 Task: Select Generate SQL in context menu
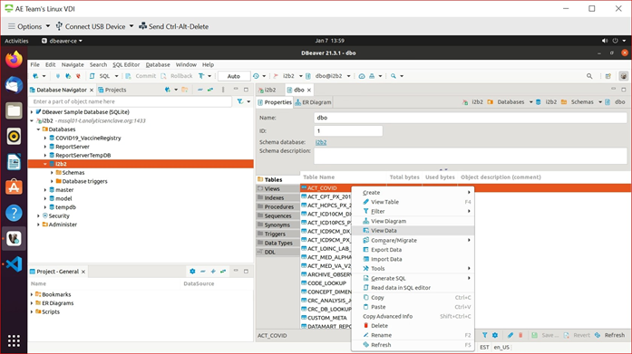click(x=413, y=278)
